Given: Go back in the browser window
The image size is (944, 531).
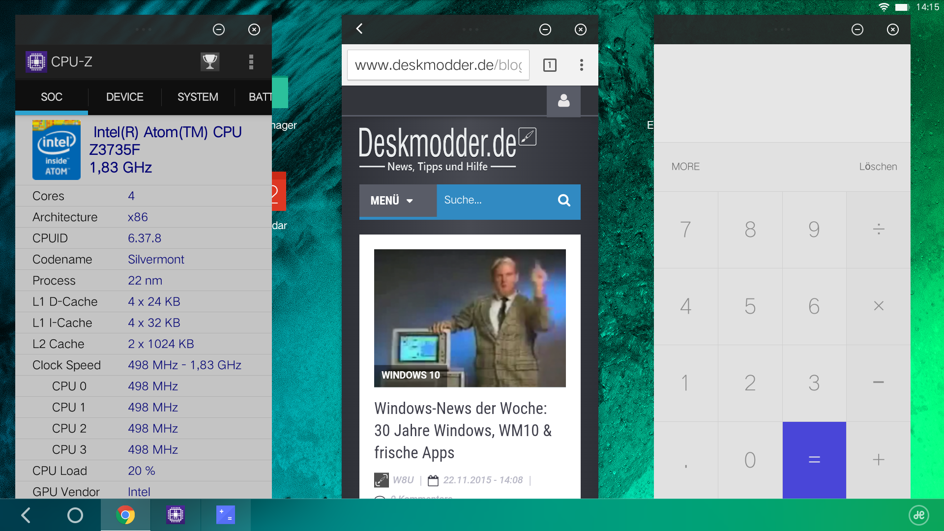Looking at the screenshot, I should point(359,29).
